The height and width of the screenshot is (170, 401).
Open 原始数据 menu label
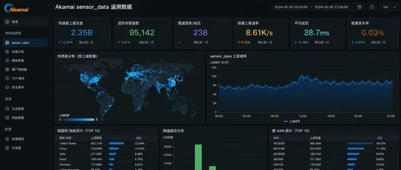18,118
